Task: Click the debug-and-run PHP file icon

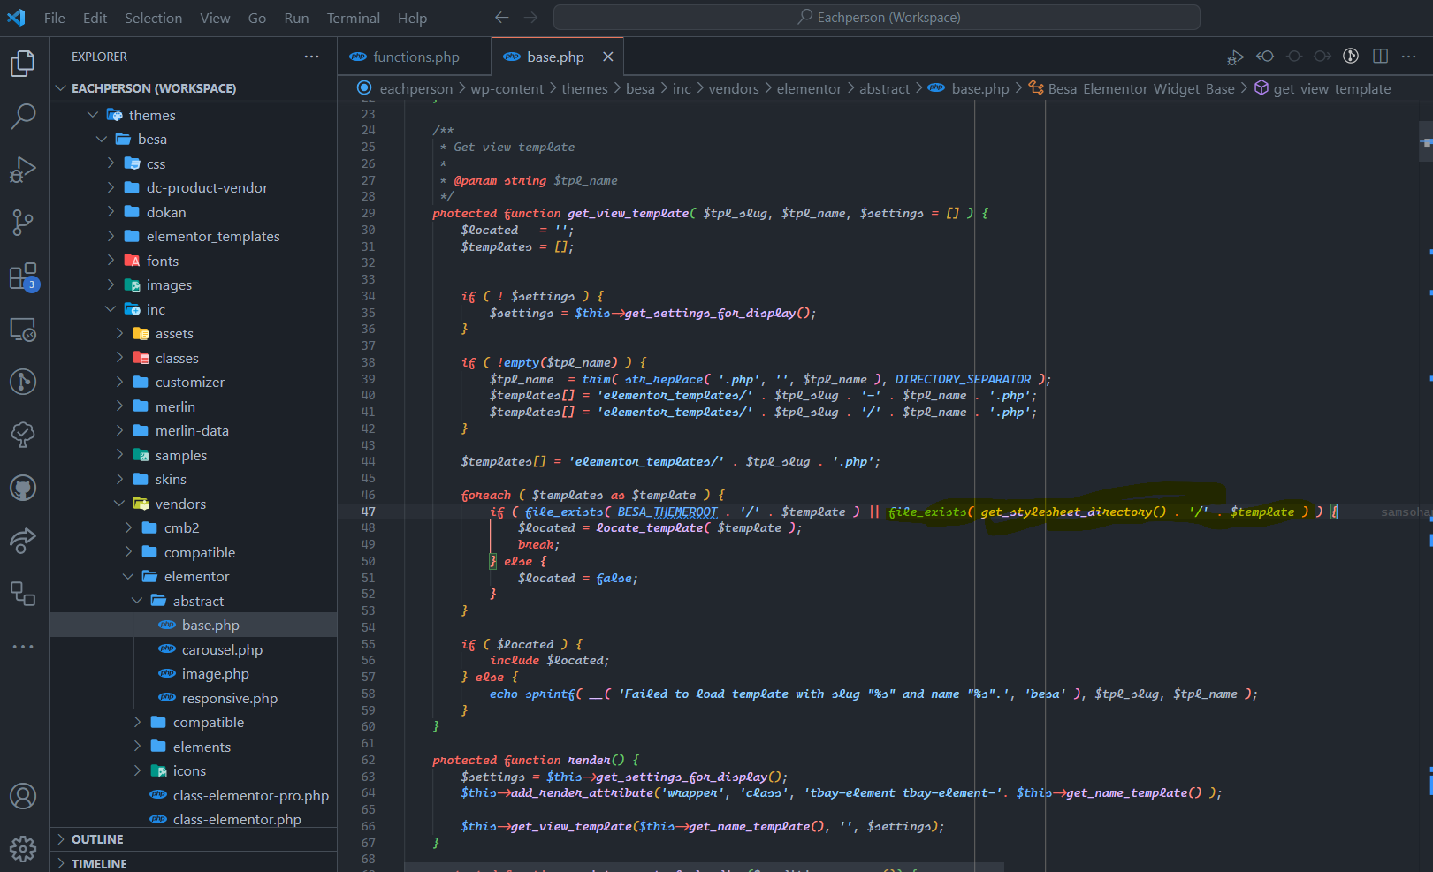Action: tap(1235, 57)
